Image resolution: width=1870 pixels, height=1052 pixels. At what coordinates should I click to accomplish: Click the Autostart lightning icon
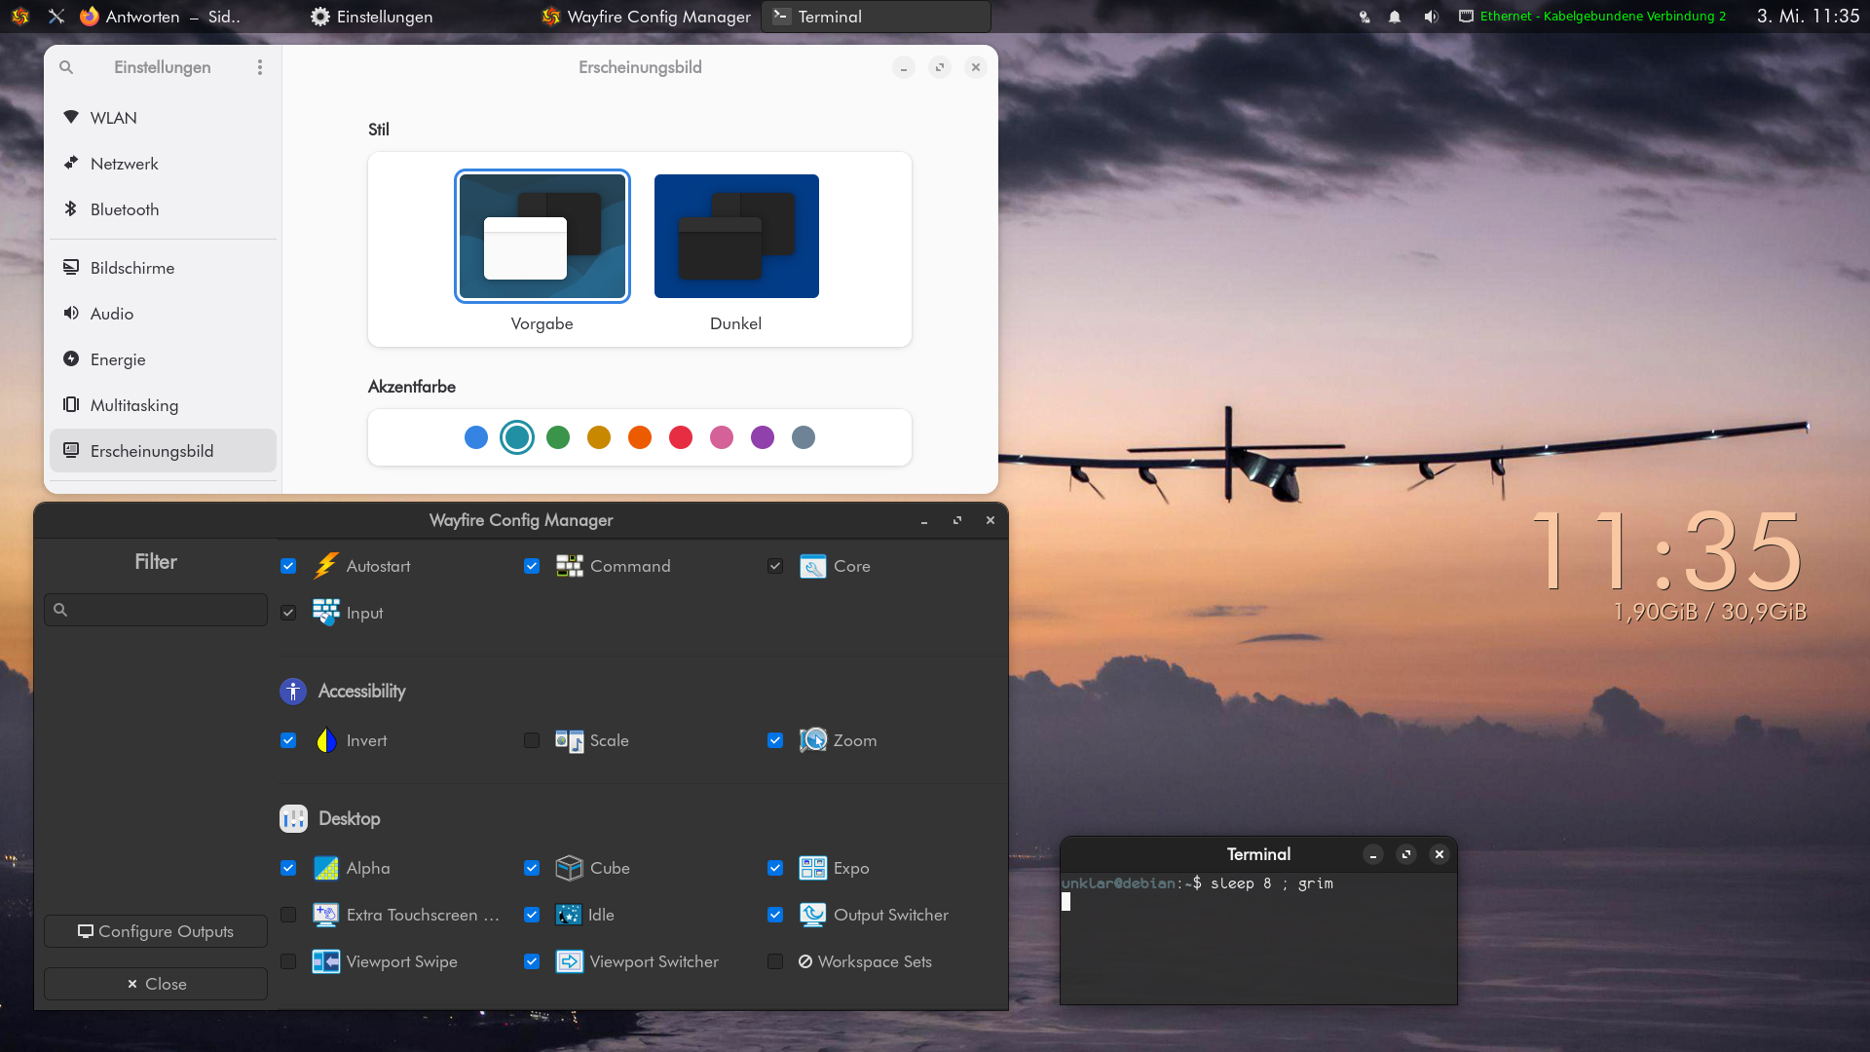pos(325,566)
